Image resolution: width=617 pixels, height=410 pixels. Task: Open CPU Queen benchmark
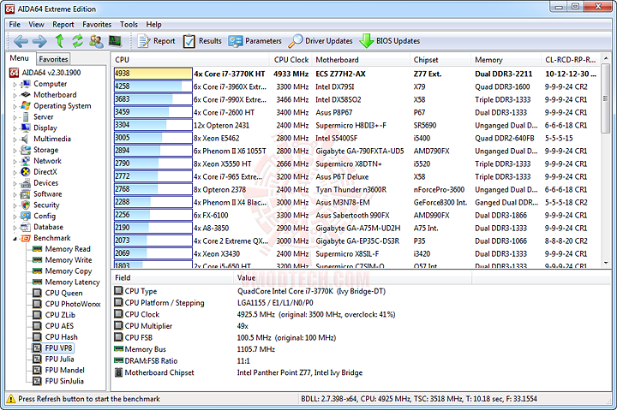click(58, 293)
